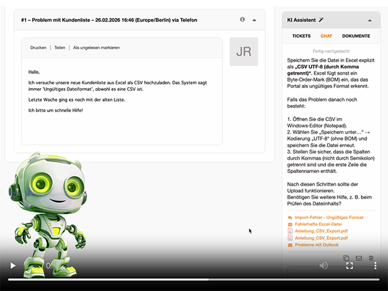Open the DOKUMENTE tab
Image resolution: width=388 pixels, height=291 pixels.
point(356,36)
